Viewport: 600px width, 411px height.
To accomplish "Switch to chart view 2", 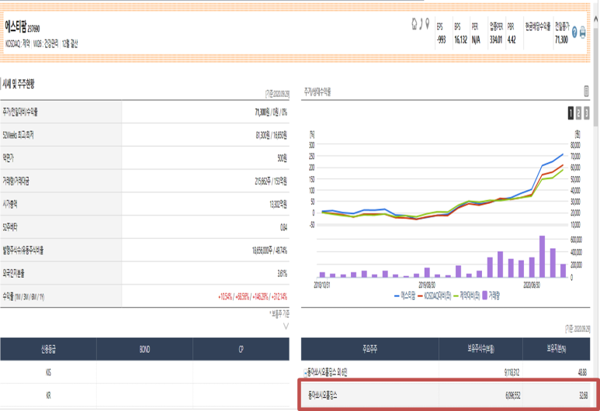I will coord(578,113).
